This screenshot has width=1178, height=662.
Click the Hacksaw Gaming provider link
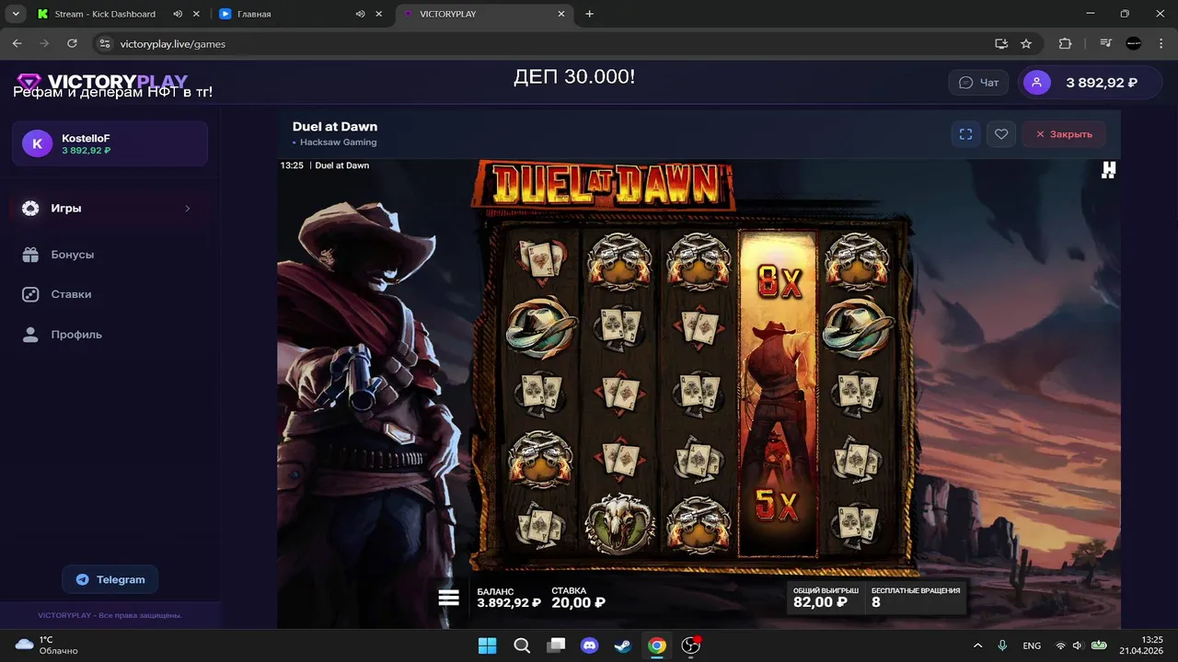[338, 143]
